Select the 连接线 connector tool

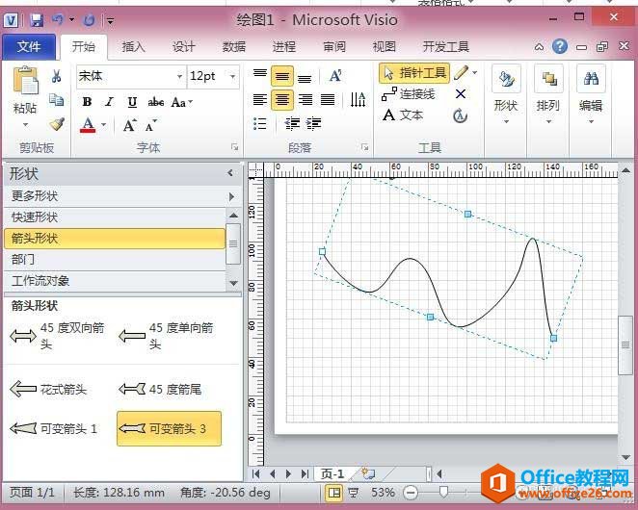pyautogui.click(x=408, y=94)
